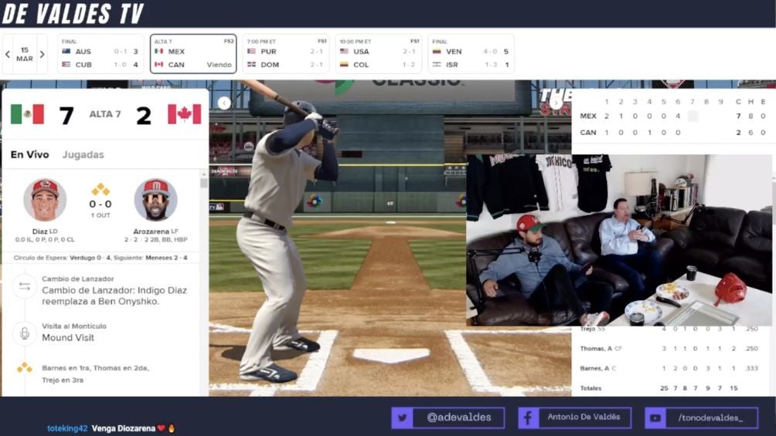776x436 pixels.
Task: Open the VEN vs ISR final game card
Action: [471, 54]
